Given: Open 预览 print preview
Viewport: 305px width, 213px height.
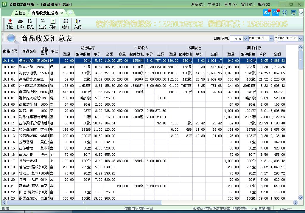Looking at the screenshot, I should point(30,24).
